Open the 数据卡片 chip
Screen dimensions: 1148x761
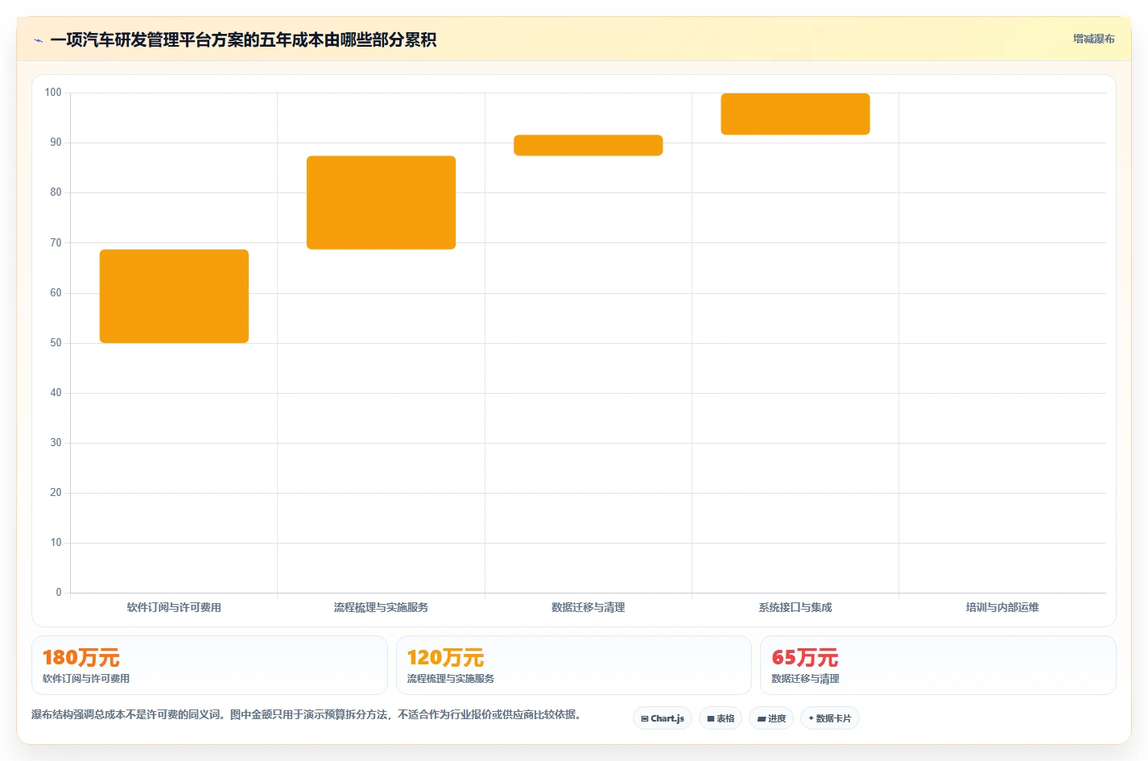click(830, 718)
